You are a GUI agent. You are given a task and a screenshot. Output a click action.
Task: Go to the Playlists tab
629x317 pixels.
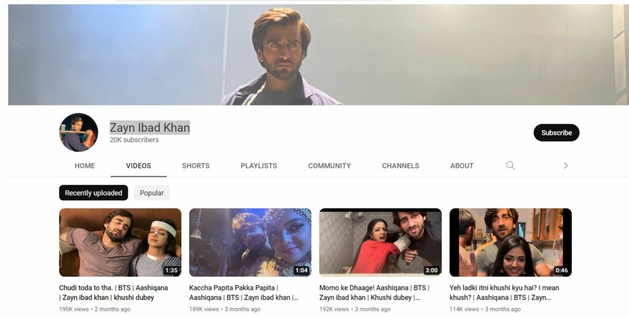click(259, 166)
